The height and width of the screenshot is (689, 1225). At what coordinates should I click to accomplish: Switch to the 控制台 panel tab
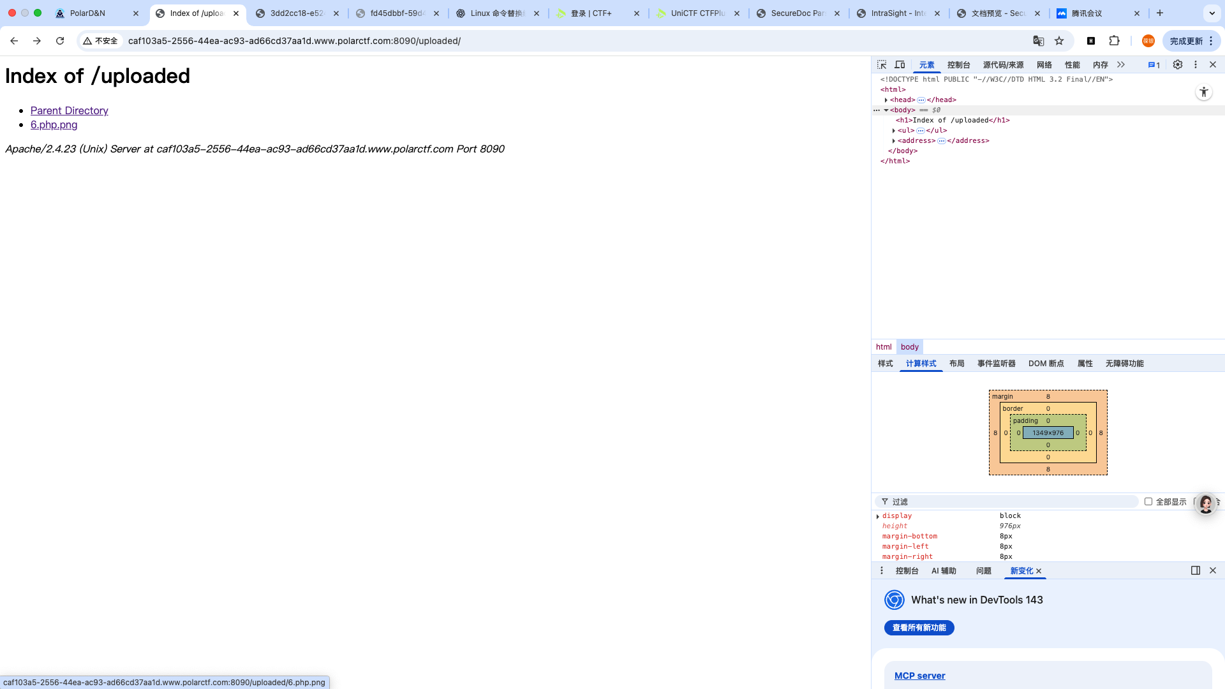pyautogui.click(x=958, y=65)
